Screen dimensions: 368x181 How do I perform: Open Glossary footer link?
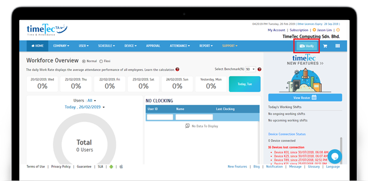click(314, 167)
